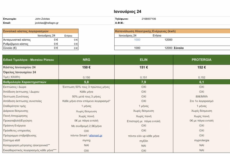Viewport: 230px width, 154px height.
Task: Click Εκκαθαριστικός λογαριασμός κάθε μήνα label
Action: coord(29,150)
